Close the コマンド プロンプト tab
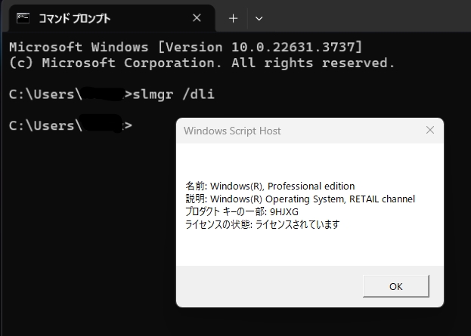The width and height of the screenshot is (471, 336). coord(197,18)
